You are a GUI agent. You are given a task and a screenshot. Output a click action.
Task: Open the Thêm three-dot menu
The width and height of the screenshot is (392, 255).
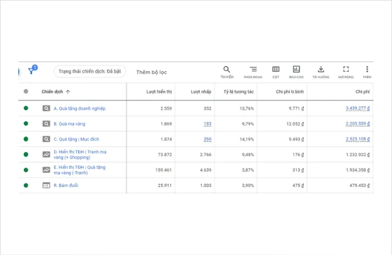[367, 69]
